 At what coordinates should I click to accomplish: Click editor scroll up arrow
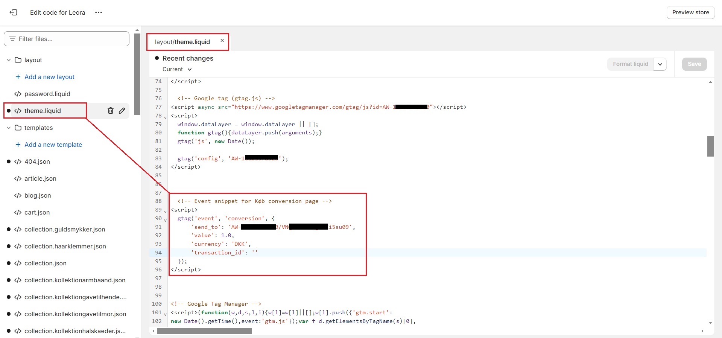710,82
